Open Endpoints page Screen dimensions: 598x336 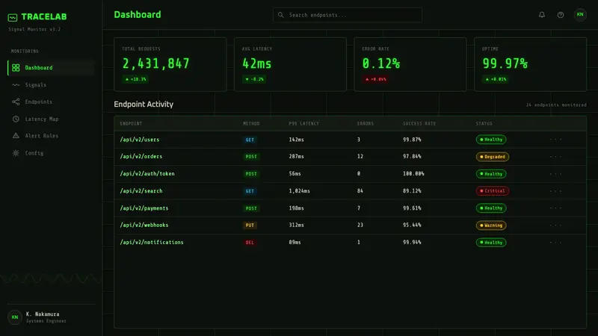[51, 102]
